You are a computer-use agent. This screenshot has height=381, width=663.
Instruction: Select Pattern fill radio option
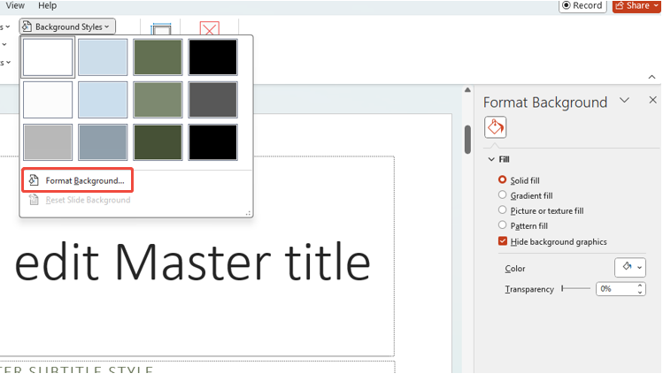502,225
